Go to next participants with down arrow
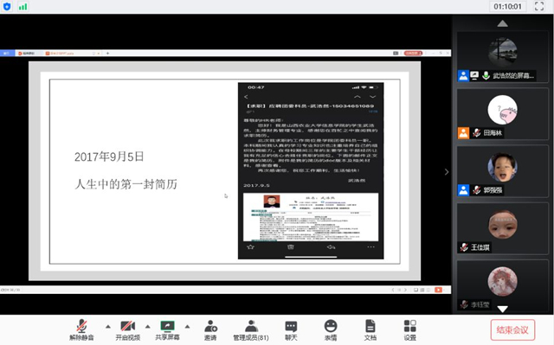The width and height of the screenshot is (554, 345). pos(502,309)
